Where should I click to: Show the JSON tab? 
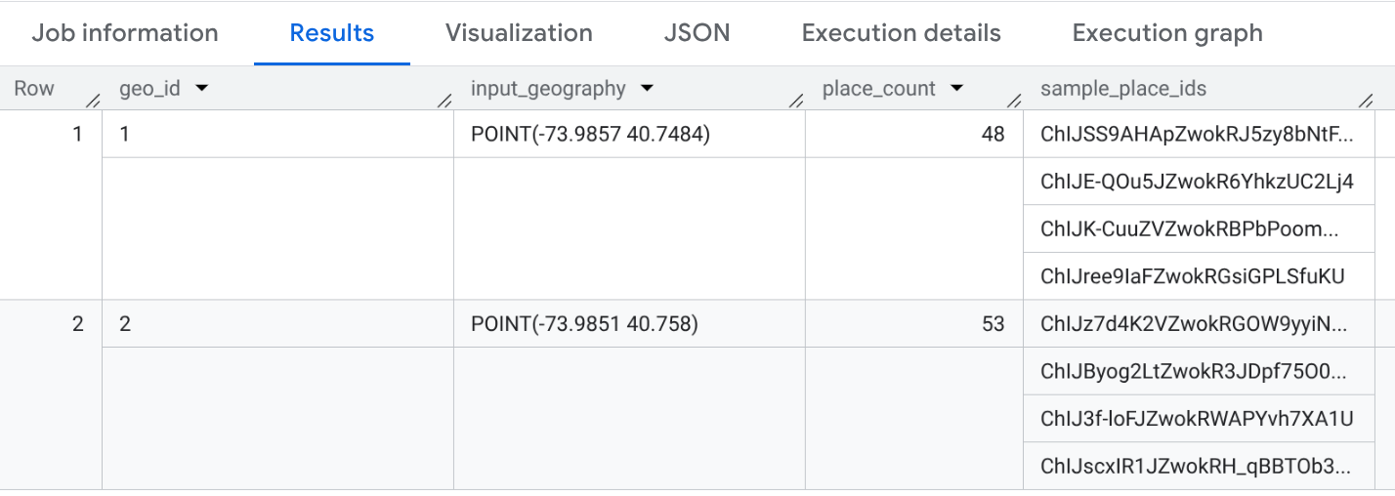(697, 33)
